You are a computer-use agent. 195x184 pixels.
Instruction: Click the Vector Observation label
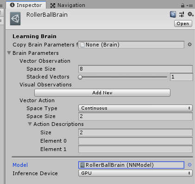(x=45, y=61)
